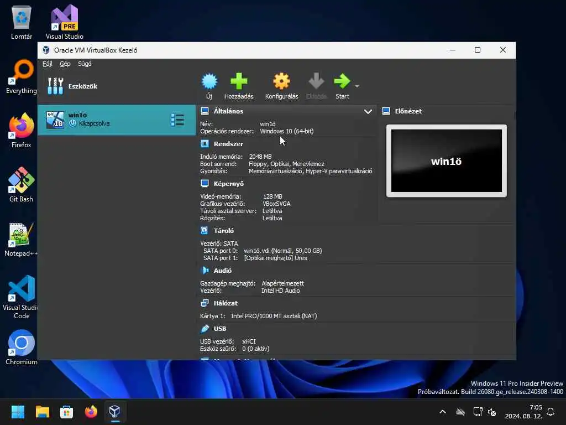Image resolution: width=566 pixels, height=425 pixels.
Task: Click the Boot sorrend Floppy, Optikai value
Action: [287, 164]
